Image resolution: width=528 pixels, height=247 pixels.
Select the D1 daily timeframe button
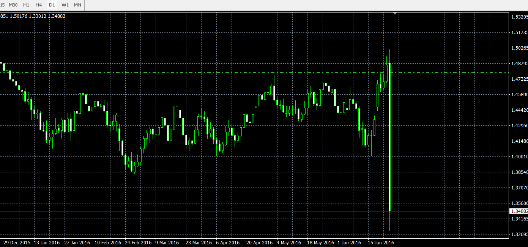tap(52, 5)
